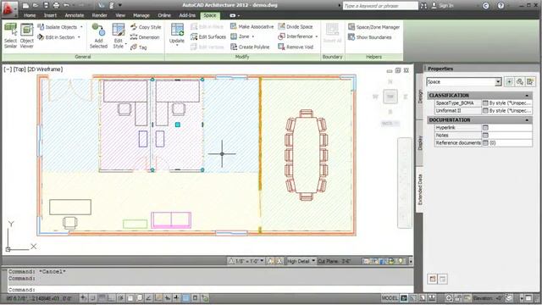
Task: Click the MODEL button in status bar
Action: [390, 297]
